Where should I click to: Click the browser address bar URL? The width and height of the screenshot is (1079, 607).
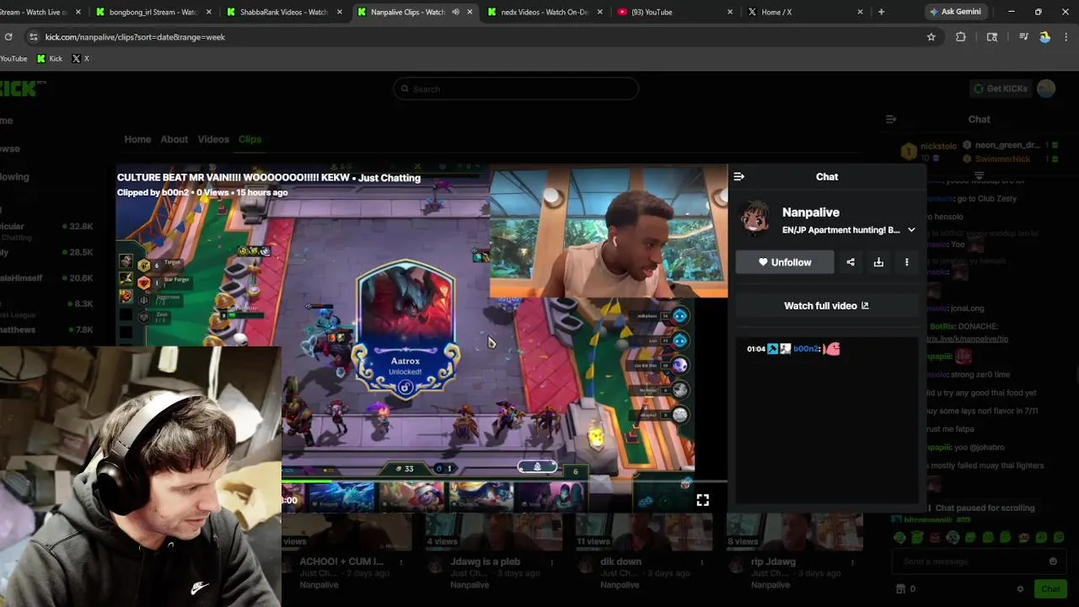tap(135, 37)
